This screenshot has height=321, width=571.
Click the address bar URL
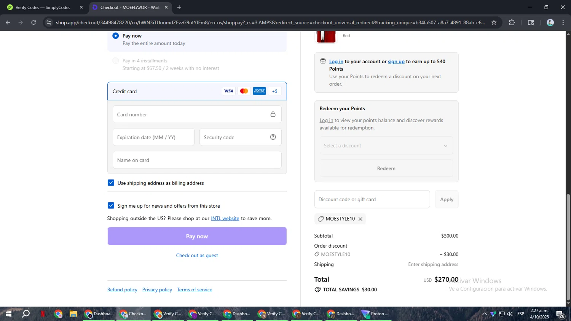point(270,22)
